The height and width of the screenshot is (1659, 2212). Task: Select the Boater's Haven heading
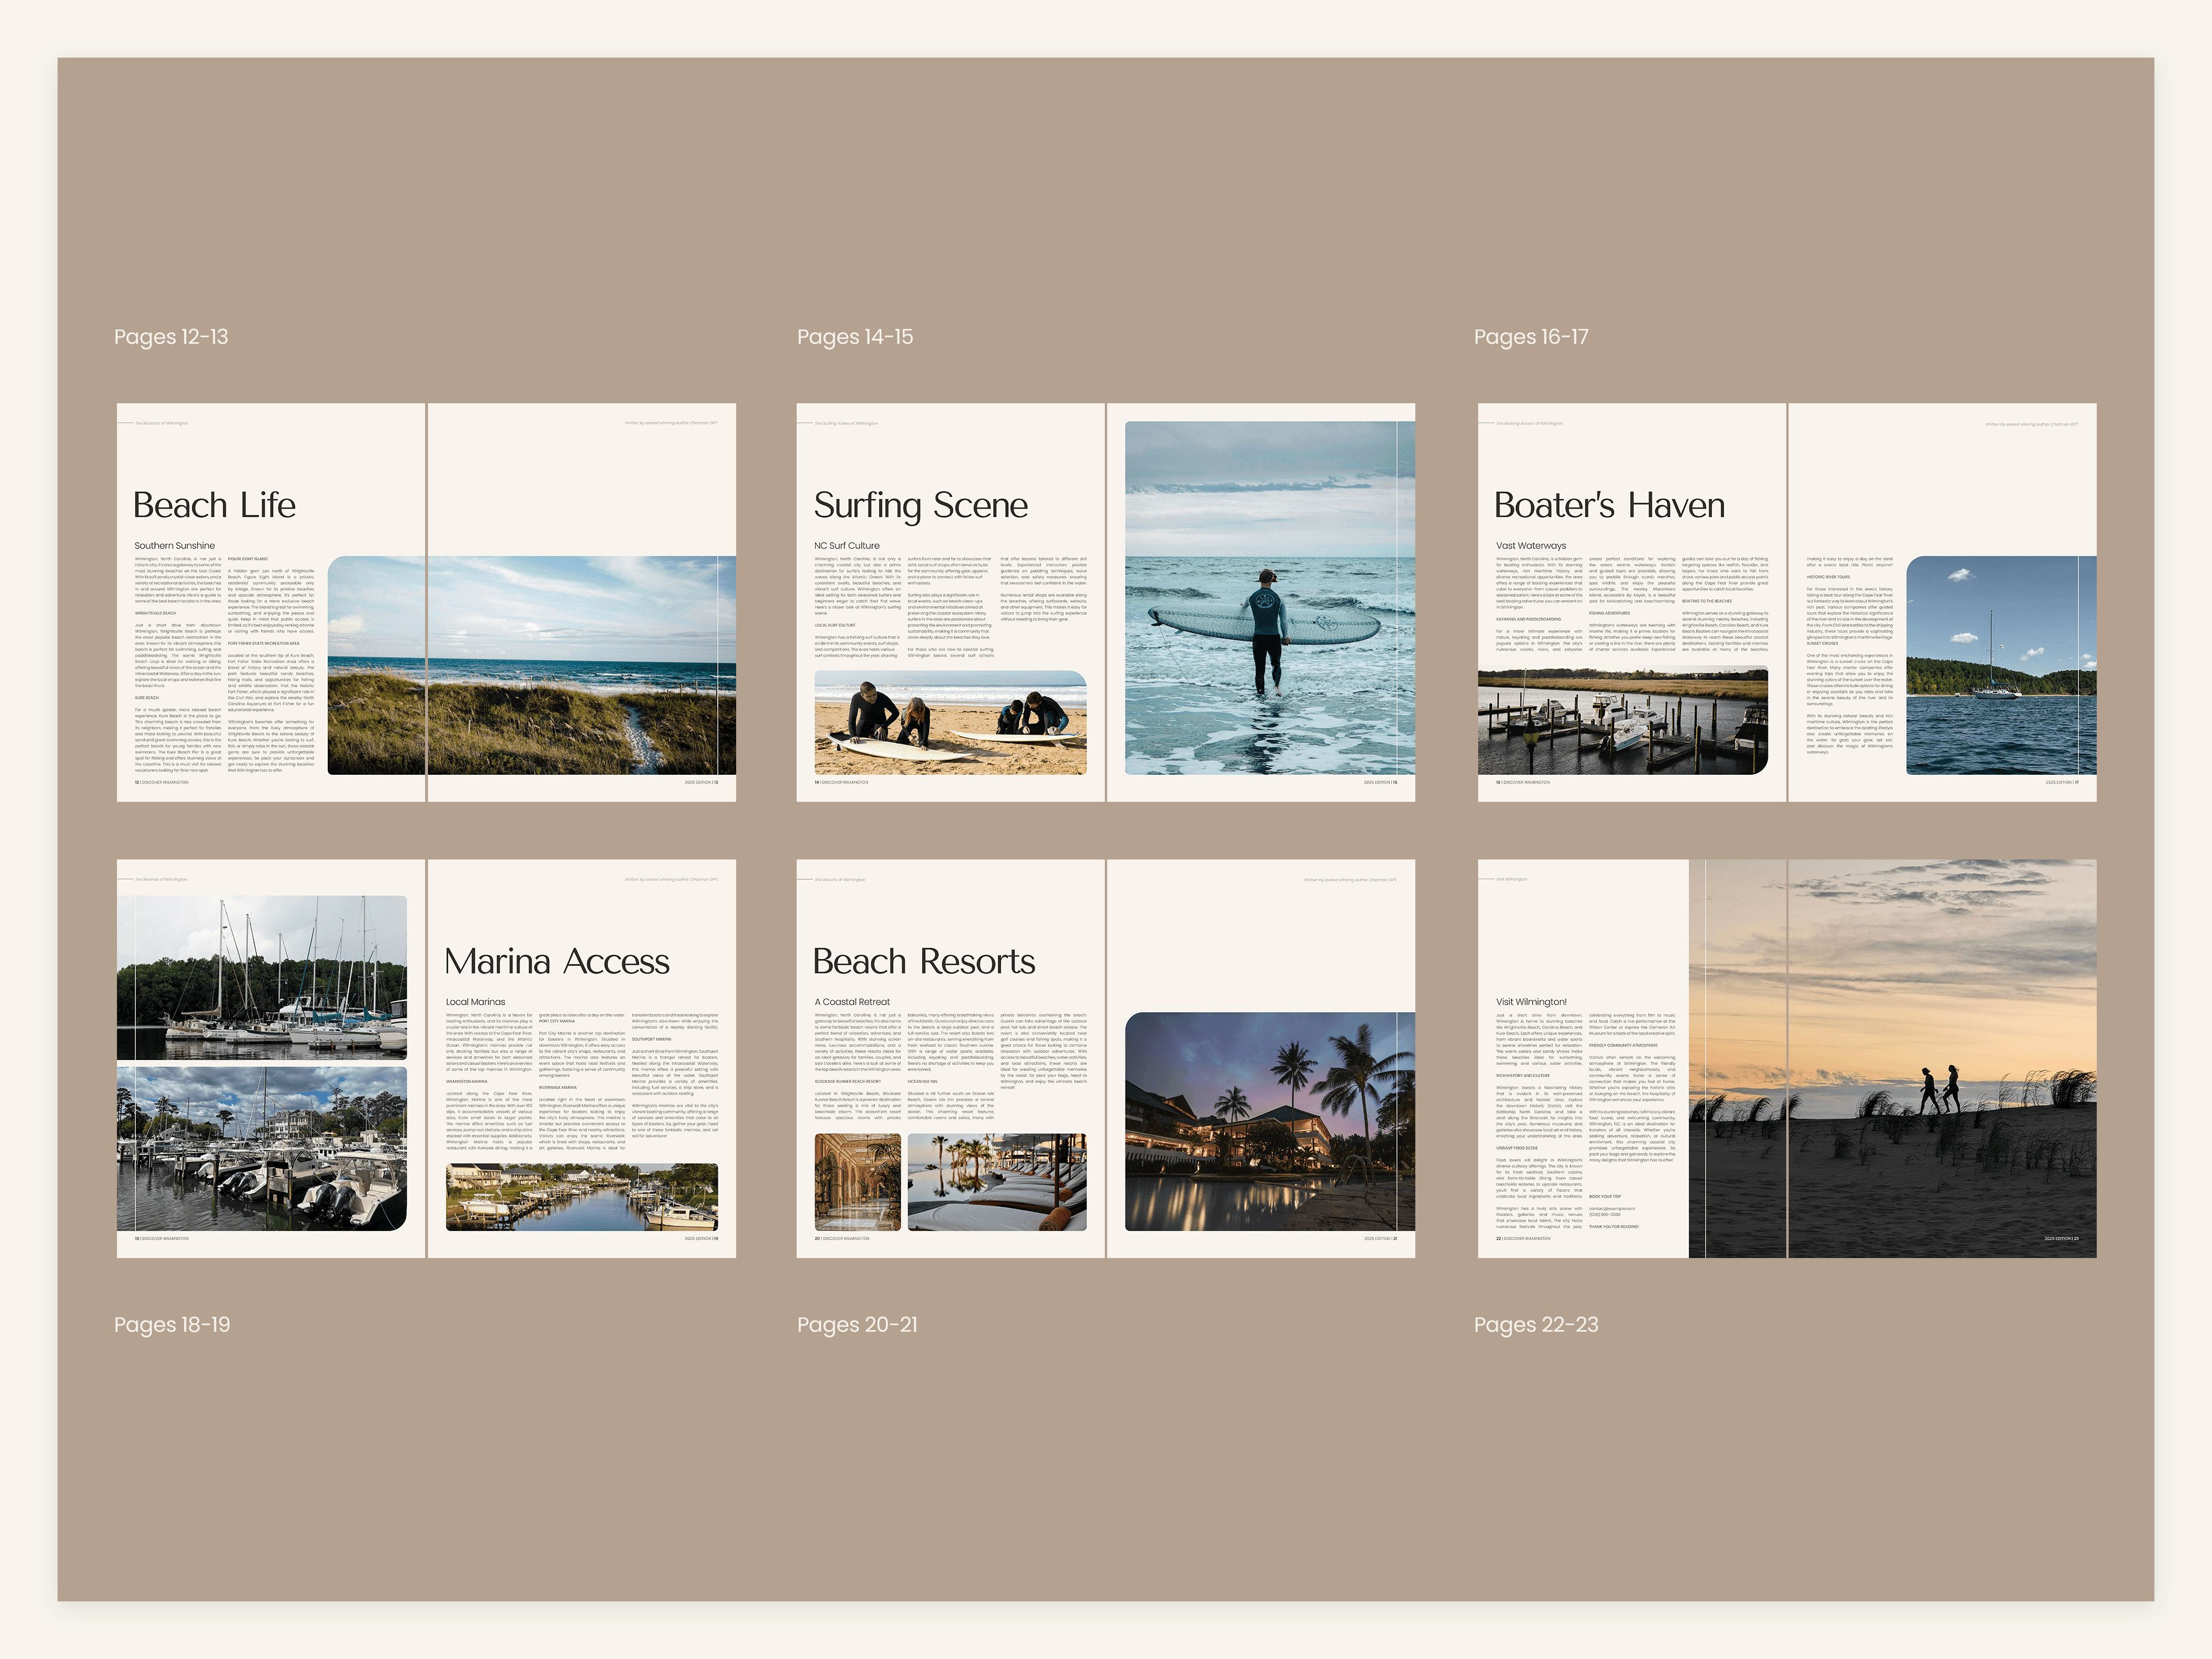click(1609, 505)
